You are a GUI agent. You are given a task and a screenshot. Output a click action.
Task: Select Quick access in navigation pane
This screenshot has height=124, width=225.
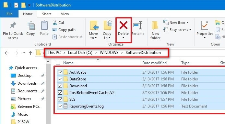click(x=26, y=68)
